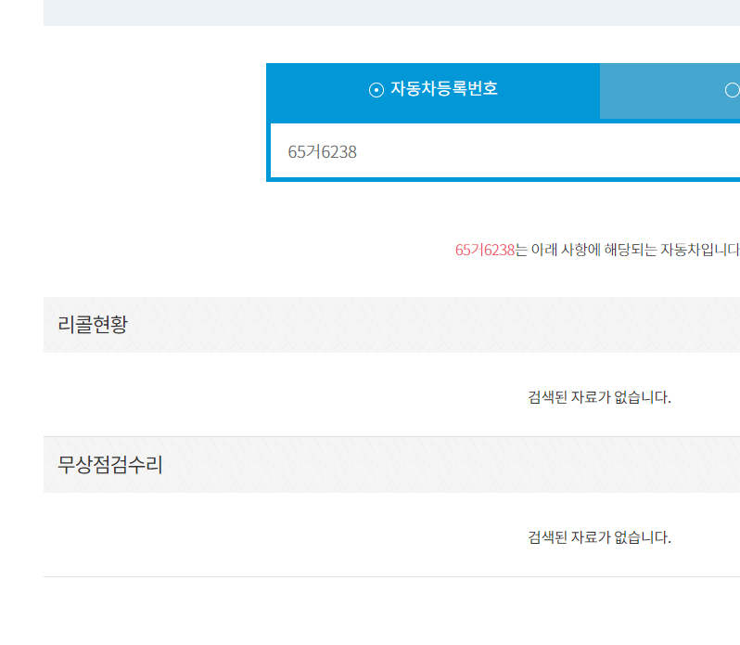Select the 자동차등록번호 radio button
Image resolution: width=740 pixels, height=645 pixels.
376,90
